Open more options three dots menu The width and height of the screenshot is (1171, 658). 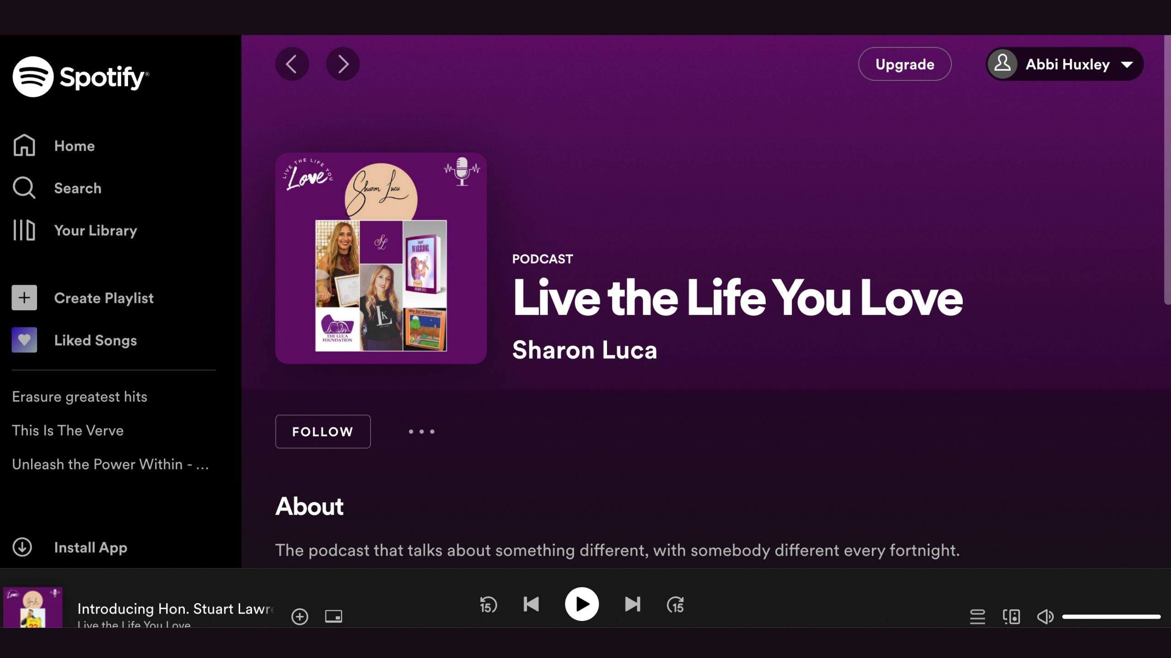pos(421,431)
